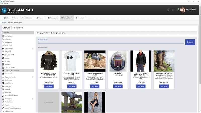Viewport: 201px width, 113px height.
Task: Click the blue Search button
Action: (x=190, y=42)
